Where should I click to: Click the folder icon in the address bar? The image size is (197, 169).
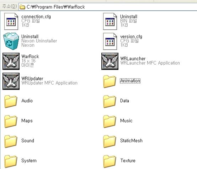(x=22, y=7)
